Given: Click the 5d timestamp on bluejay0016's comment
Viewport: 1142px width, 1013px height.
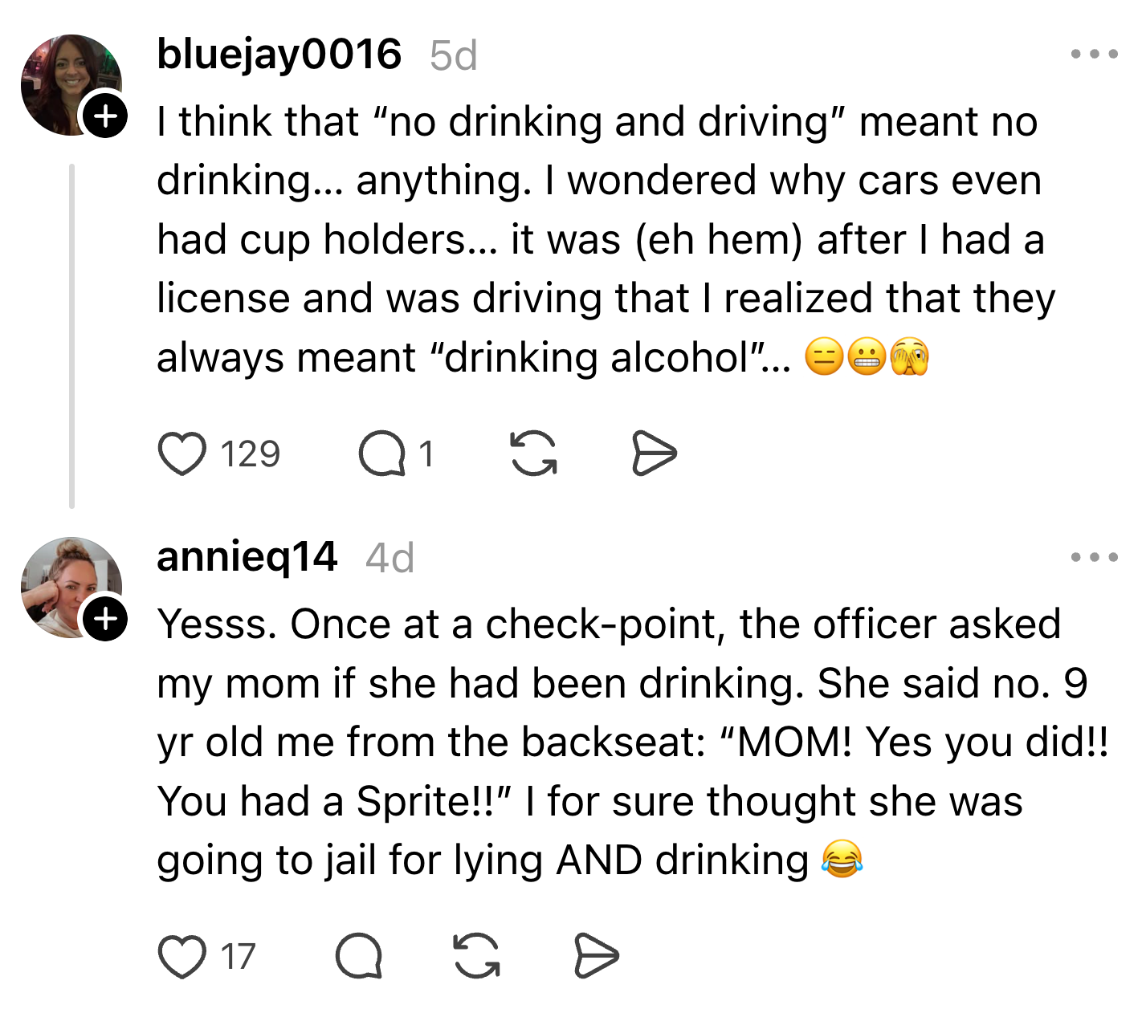Looking at the screenshot, I should [x=453, y=56].
